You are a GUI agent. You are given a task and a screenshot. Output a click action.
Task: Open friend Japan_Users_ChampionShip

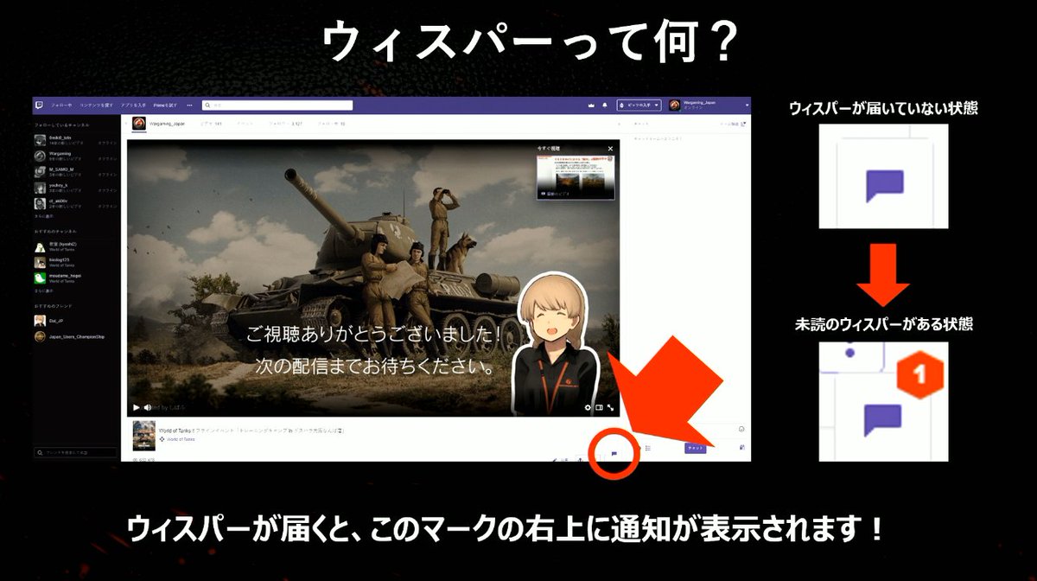tap(76, 337)
